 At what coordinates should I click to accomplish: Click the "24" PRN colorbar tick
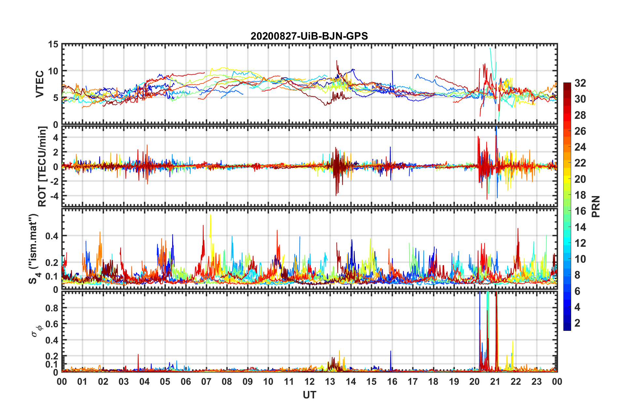[x=580, y=147]
